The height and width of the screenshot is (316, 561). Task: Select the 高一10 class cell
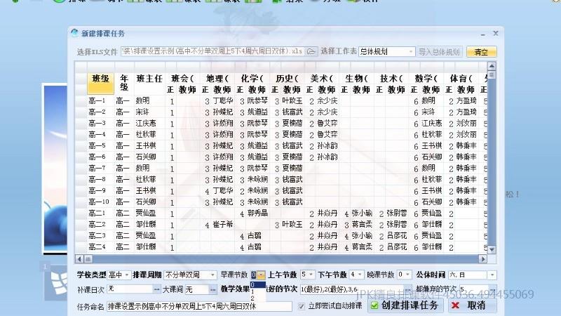click(100, 202)
